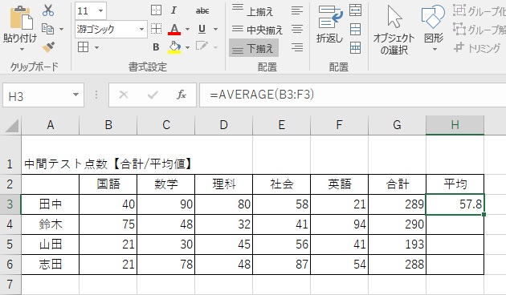This screenshot has height=295, width=506.
Task: Click the solid-outline border icon left of Italic
Action: tap(156, 10)
